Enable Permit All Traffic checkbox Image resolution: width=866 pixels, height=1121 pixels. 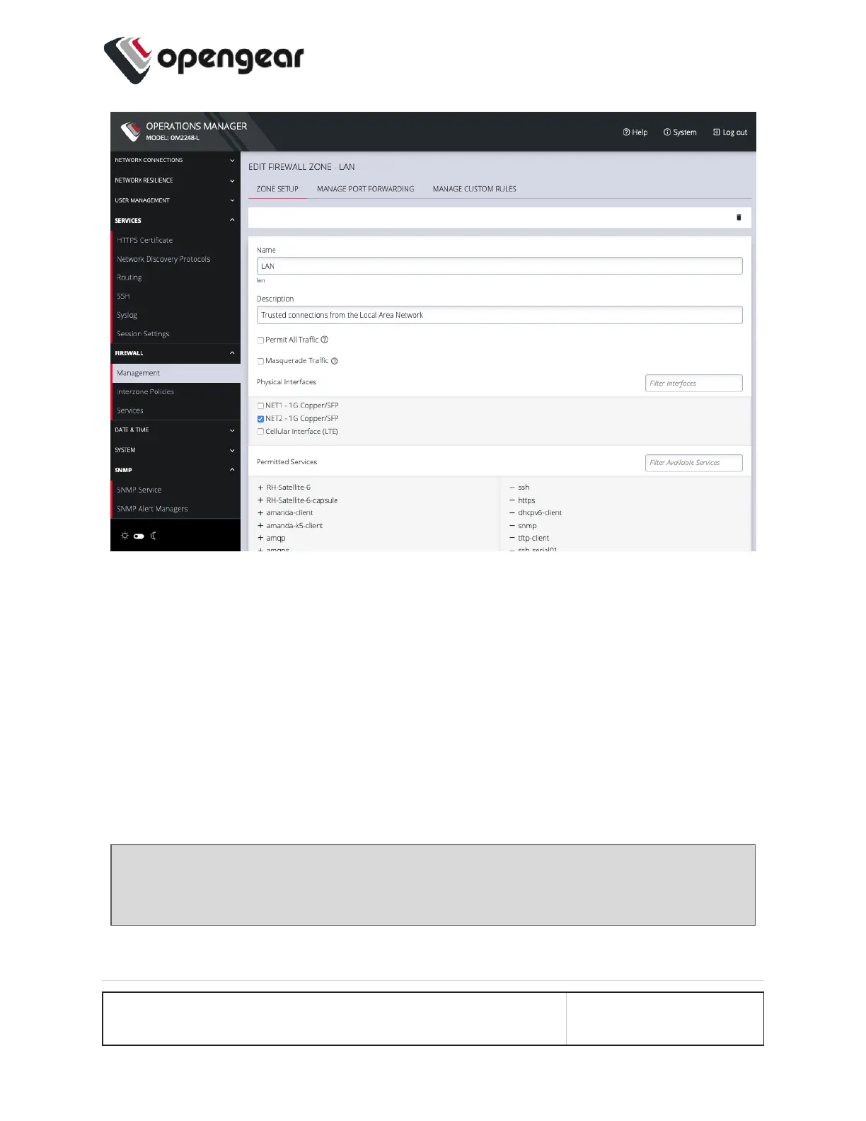click(260, 340)
